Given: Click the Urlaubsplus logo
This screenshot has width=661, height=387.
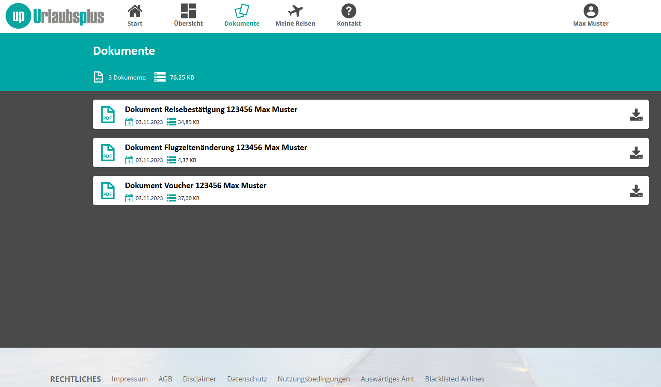Looking at the screenshot, I should [55, 16].
